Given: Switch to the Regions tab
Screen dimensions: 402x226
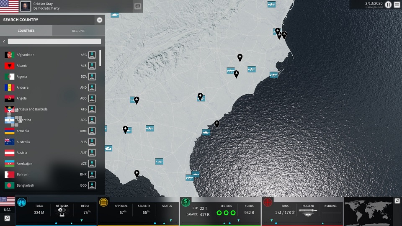Looking at the screenshot, I should [x=78, y=31].
